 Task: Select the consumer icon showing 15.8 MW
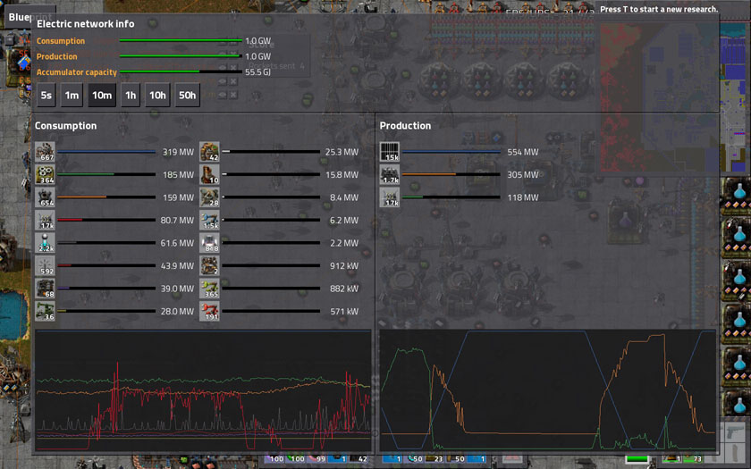tap(209, 175)
